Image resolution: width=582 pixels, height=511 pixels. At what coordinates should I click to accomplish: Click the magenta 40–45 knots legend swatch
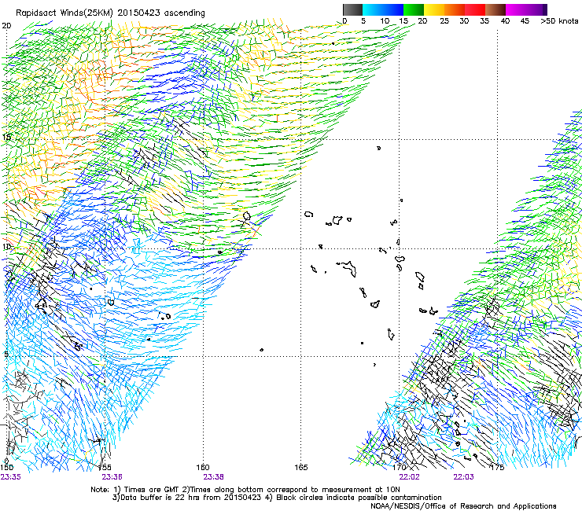click(516, 9)
